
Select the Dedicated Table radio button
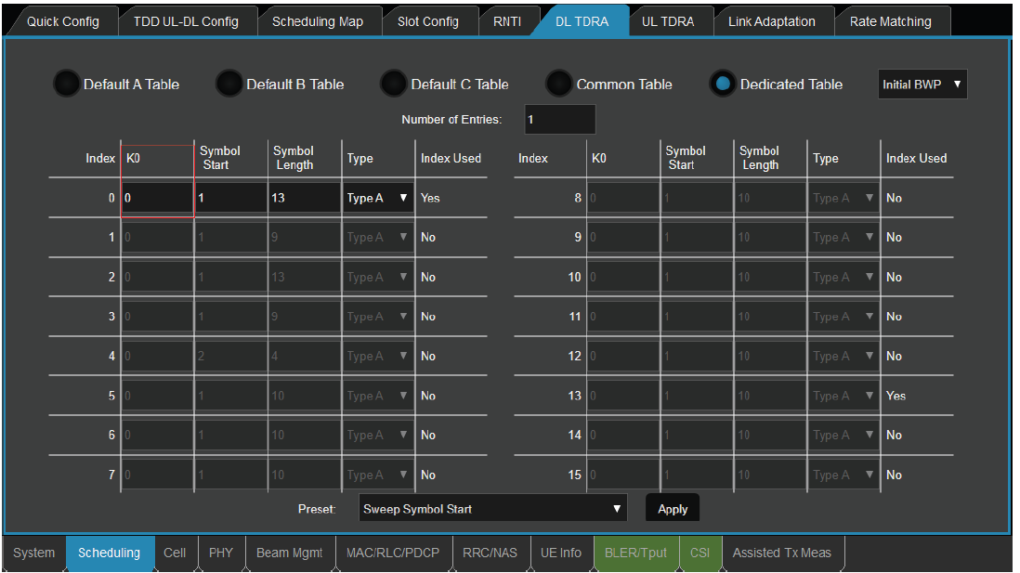[722, 84]
